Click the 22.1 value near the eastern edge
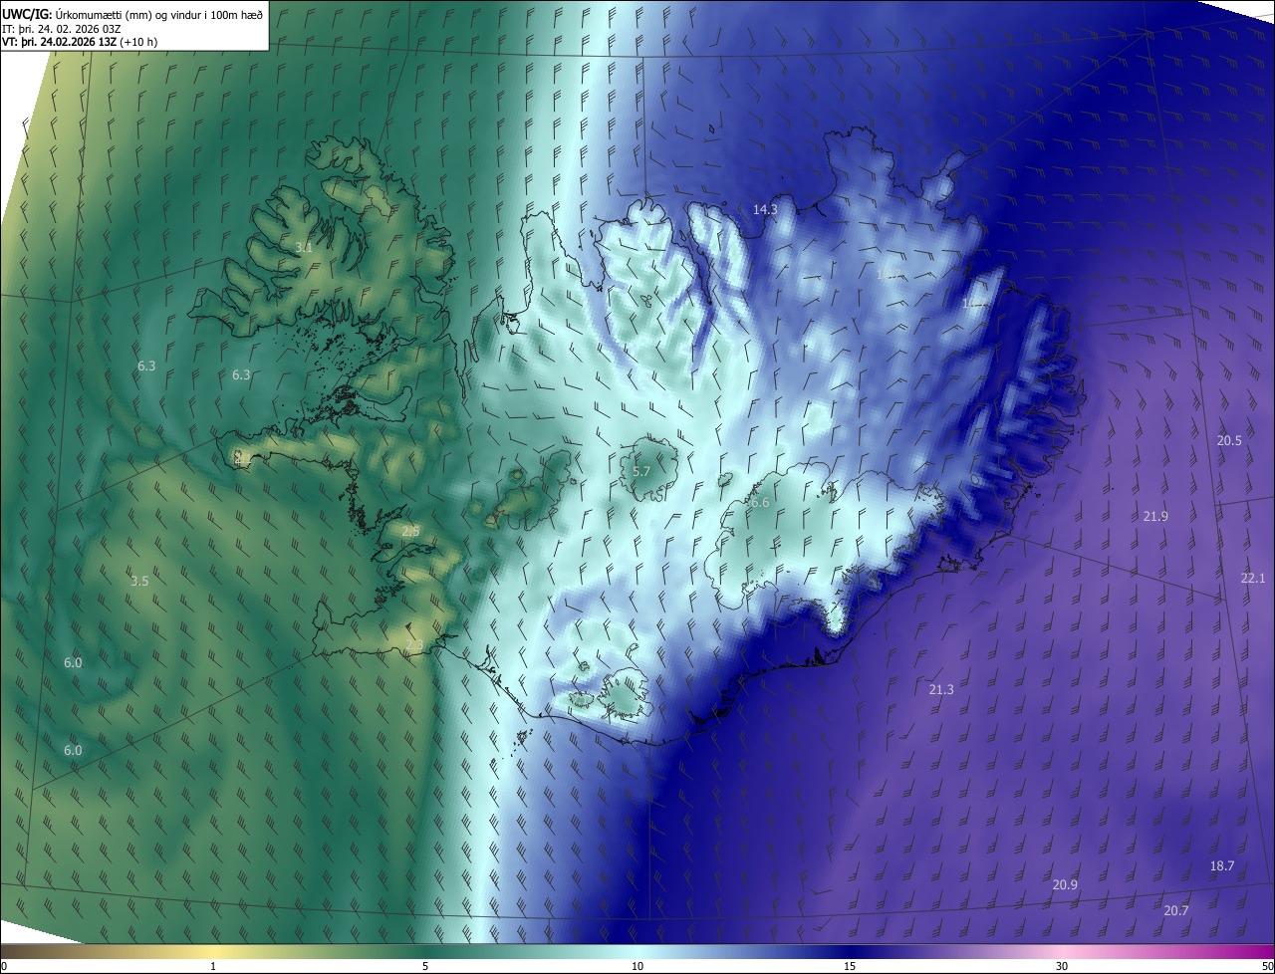This screenshot has height=974, width=1275. [1252, 579]
